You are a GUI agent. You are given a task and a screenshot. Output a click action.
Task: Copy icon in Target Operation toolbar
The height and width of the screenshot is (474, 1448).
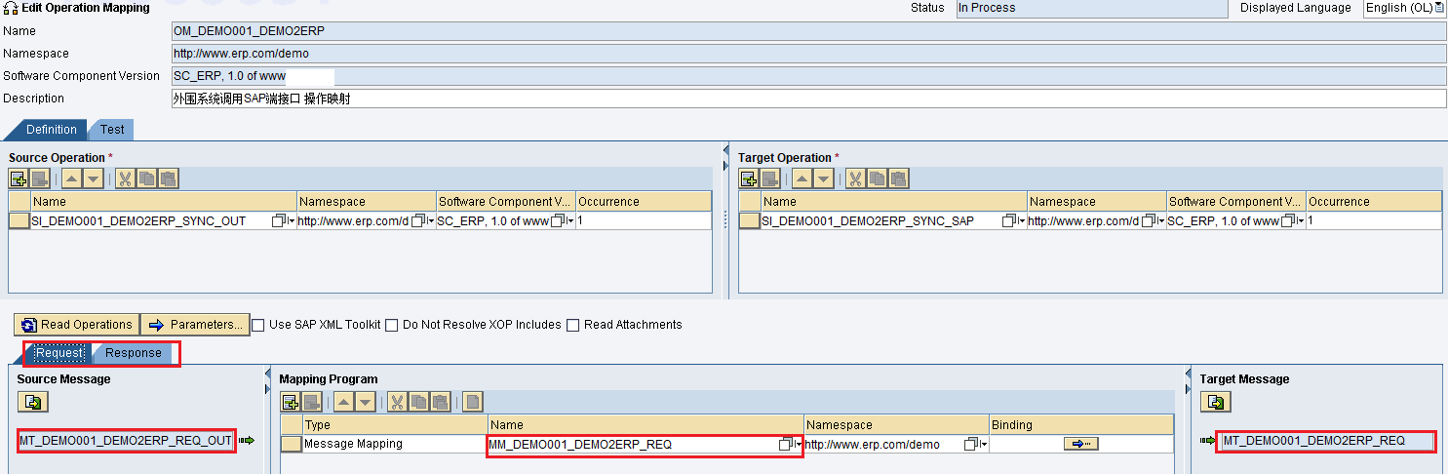tap(877, 178)
